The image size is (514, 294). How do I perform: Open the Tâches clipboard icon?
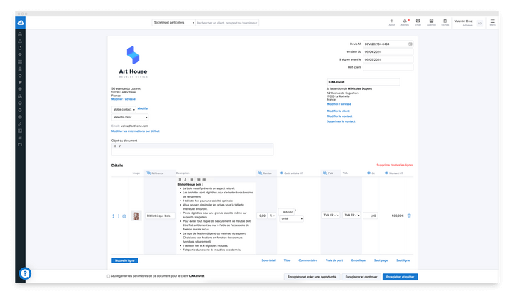coord(445,21)
